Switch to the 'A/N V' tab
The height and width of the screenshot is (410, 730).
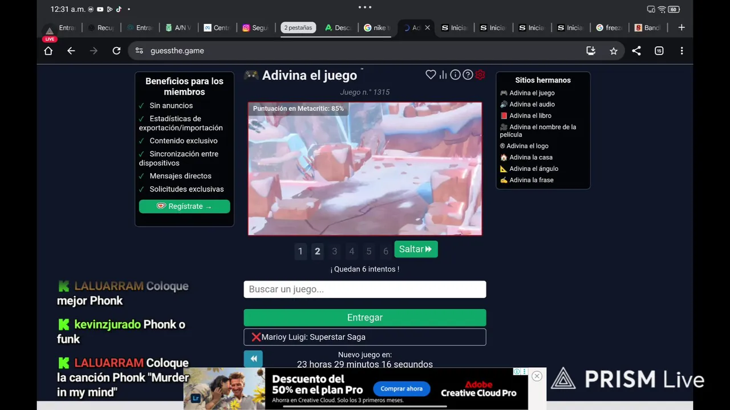[178, 27]
